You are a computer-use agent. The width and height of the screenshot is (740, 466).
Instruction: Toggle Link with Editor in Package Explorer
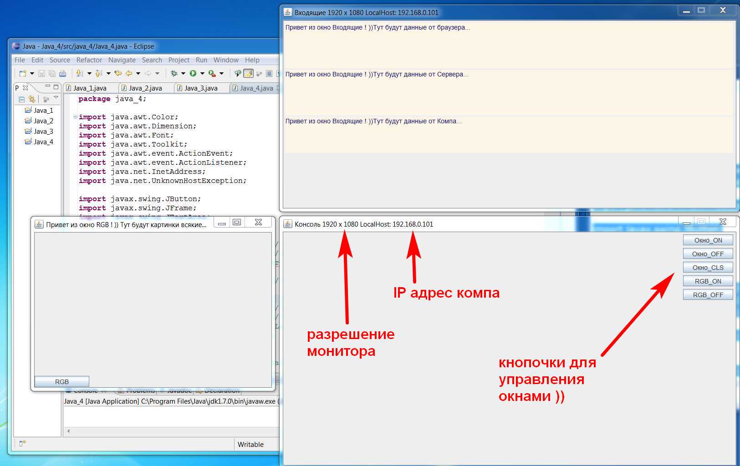pos(32,99)
